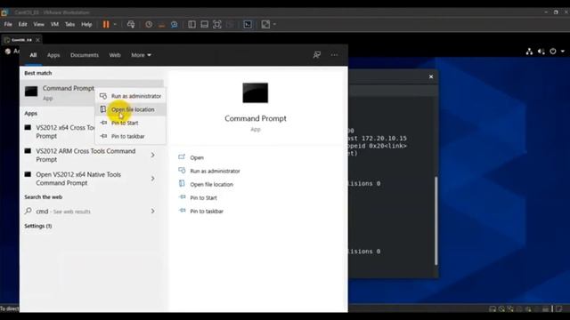Click the large Command Prompt preview icon

click(x=256, y=92)
